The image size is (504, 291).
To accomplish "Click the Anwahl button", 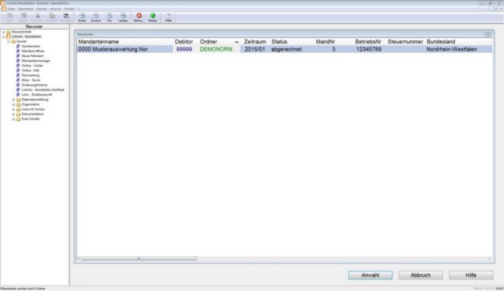I will pyautogui.click(x=370, y=275).
